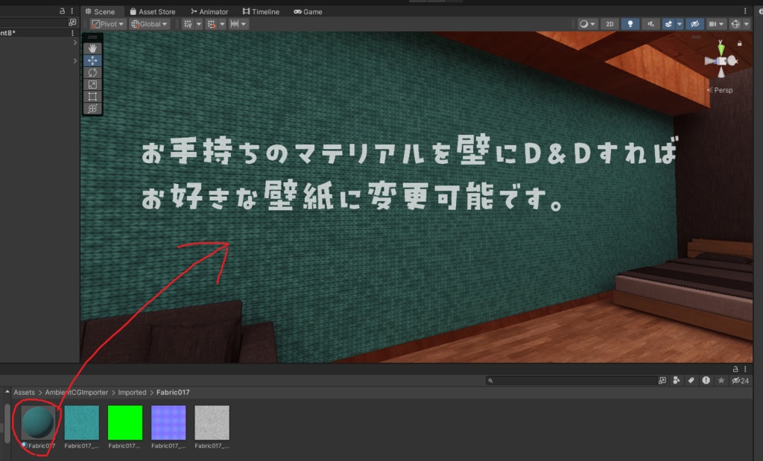Open the Fabric017 folder breadcrumb
Image resolution: width=763 pixels, height=461 pixels.
(171, 392)
